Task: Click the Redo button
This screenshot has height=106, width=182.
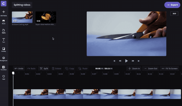Action: pyautogui.click(x=31, y=69)
